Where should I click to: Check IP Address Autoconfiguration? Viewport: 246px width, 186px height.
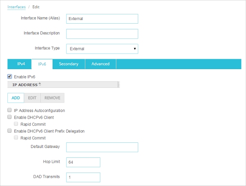(x=10, y=110)
